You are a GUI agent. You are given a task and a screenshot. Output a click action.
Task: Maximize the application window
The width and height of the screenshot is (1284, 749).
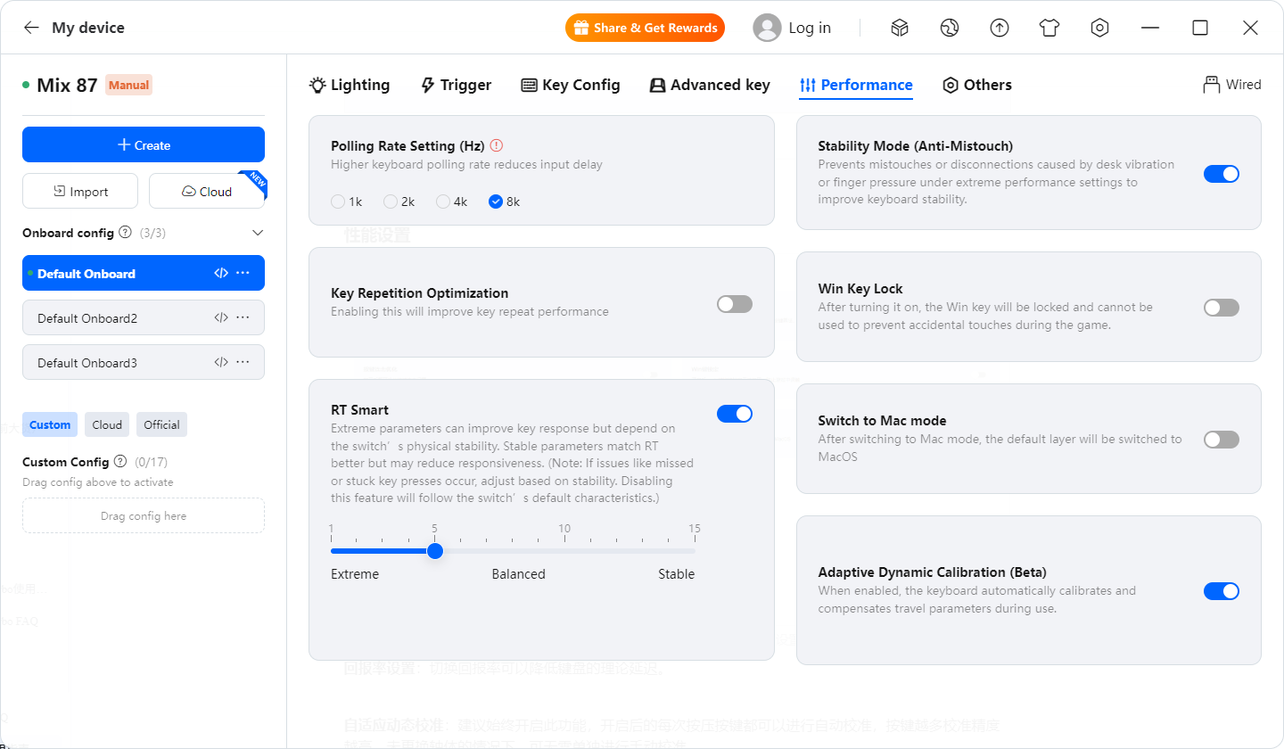pos(1200,28)
